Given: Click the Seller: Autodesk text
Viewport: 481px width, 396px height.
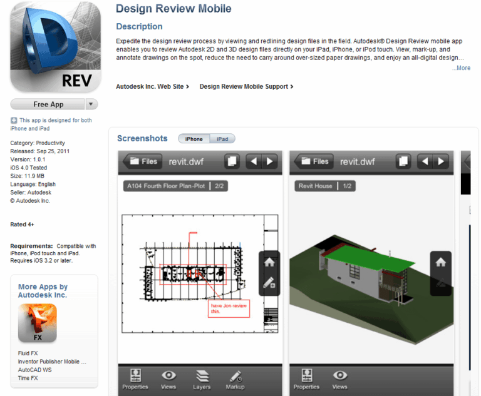Looking at the screenshot, I should click(x=31, y=193).
